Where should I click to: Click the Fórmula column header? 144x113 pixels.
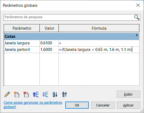(x=99, y=28)
